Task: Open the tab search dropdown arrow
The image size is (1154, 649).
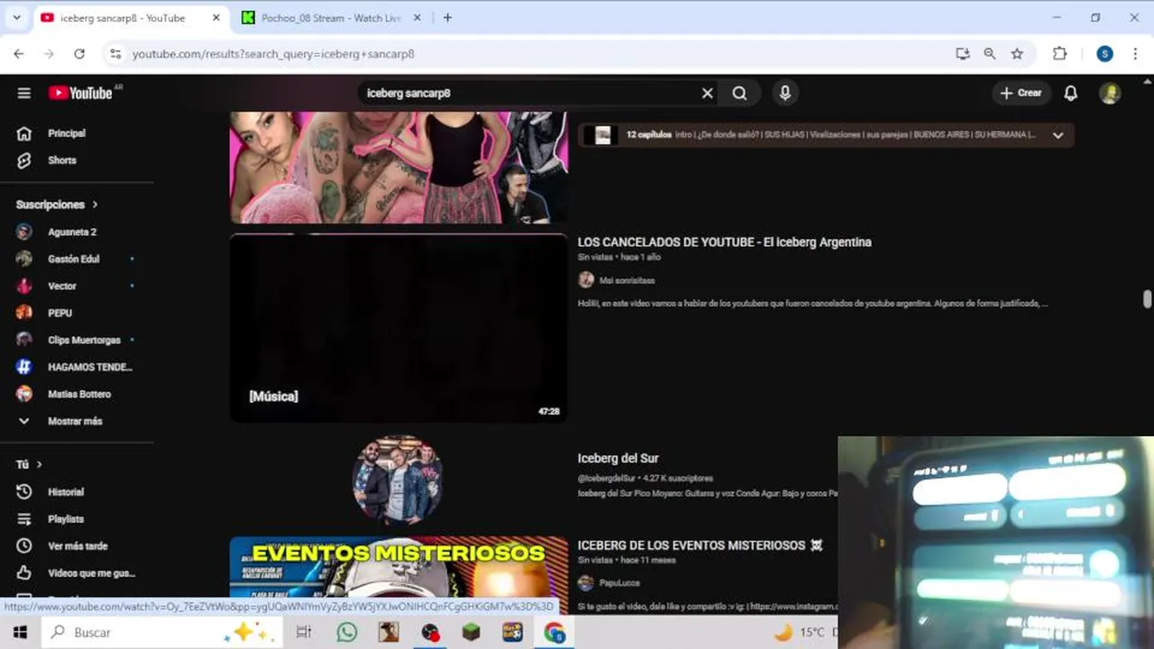Action: (x=16, y=18)
